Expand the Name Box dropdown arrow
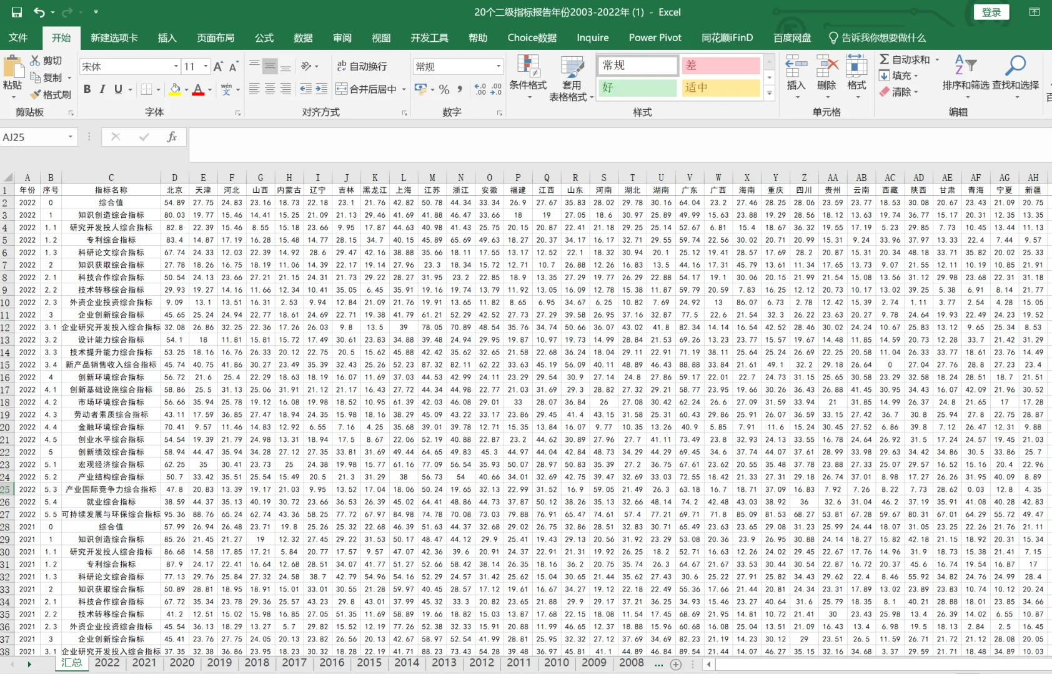The image size is (1052, 674). coord(71,137)
